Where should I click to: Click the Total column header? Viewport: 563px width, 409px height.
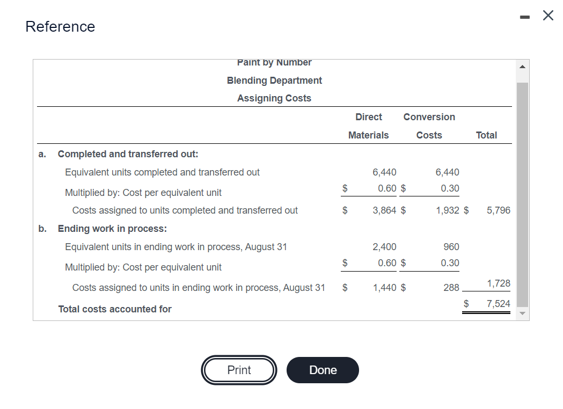pyautogui.click(x=486, y=135)
